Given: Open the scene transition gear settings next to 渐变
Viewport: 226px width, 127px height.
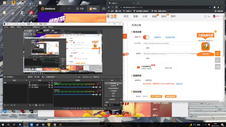Looking at the screenshot, I should [121, 102].
